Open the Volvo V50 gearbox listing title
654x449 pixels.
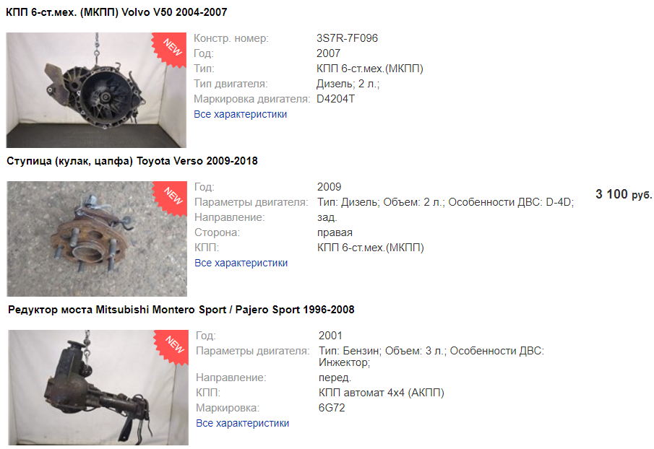(x=116, y=12)
